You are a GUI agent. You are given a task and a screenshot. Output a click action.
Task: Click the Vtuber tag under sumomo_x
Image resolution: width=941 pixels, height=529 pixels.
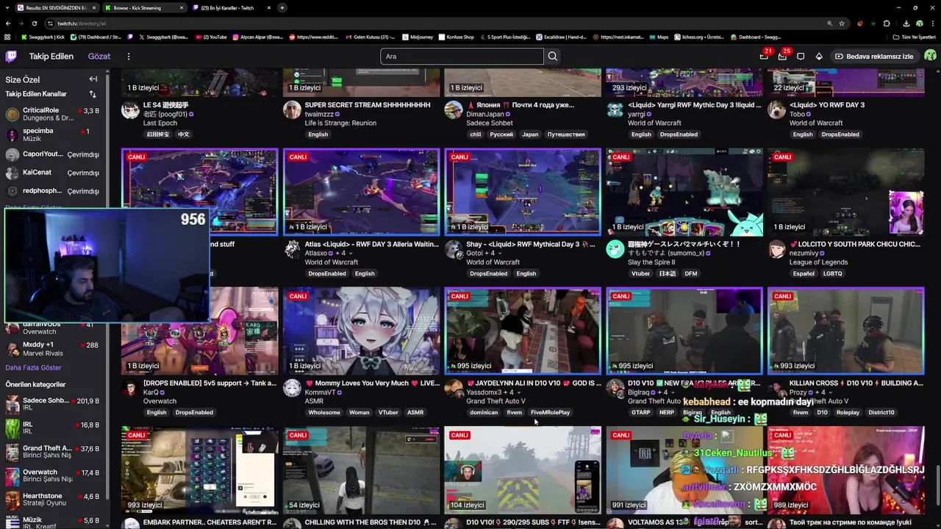tap(640, 273)
